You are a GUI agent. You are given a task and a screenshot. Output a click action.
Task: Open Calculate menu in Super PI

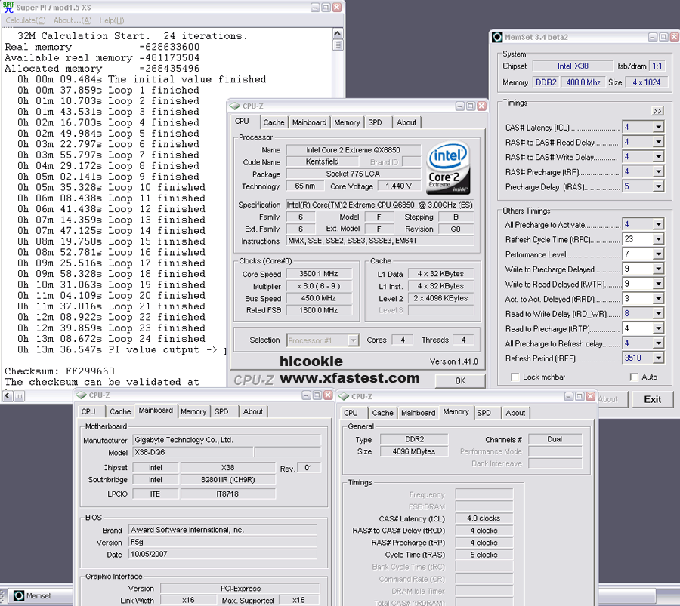tap(25, 20)
